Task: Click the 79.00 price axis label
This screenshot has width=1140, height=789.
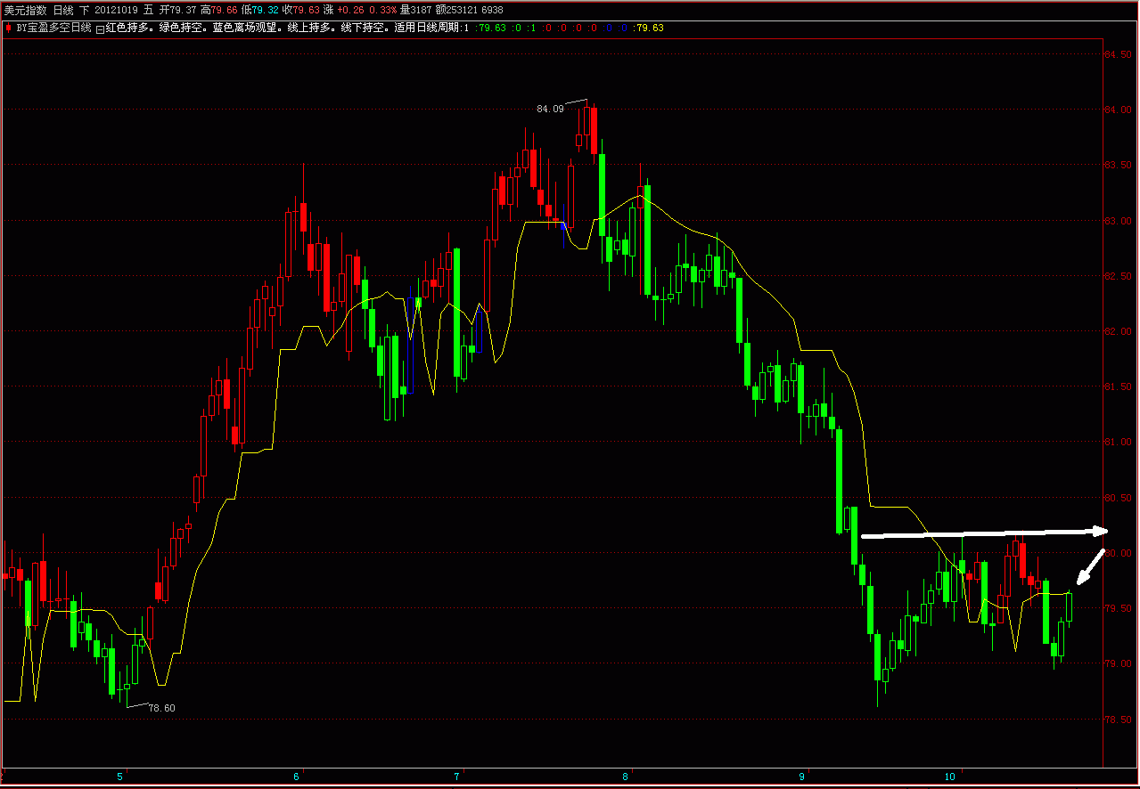Action: click(x=1117, y=663)
